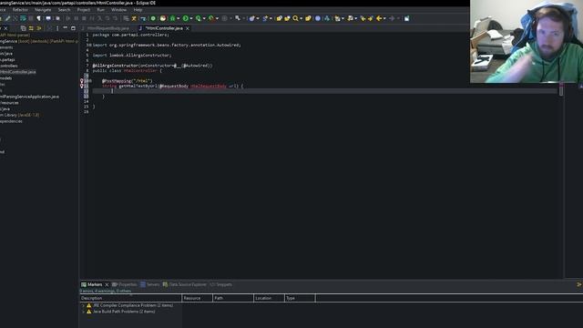Expand Java Build Path Problems marker group

(x=83, y=312)
